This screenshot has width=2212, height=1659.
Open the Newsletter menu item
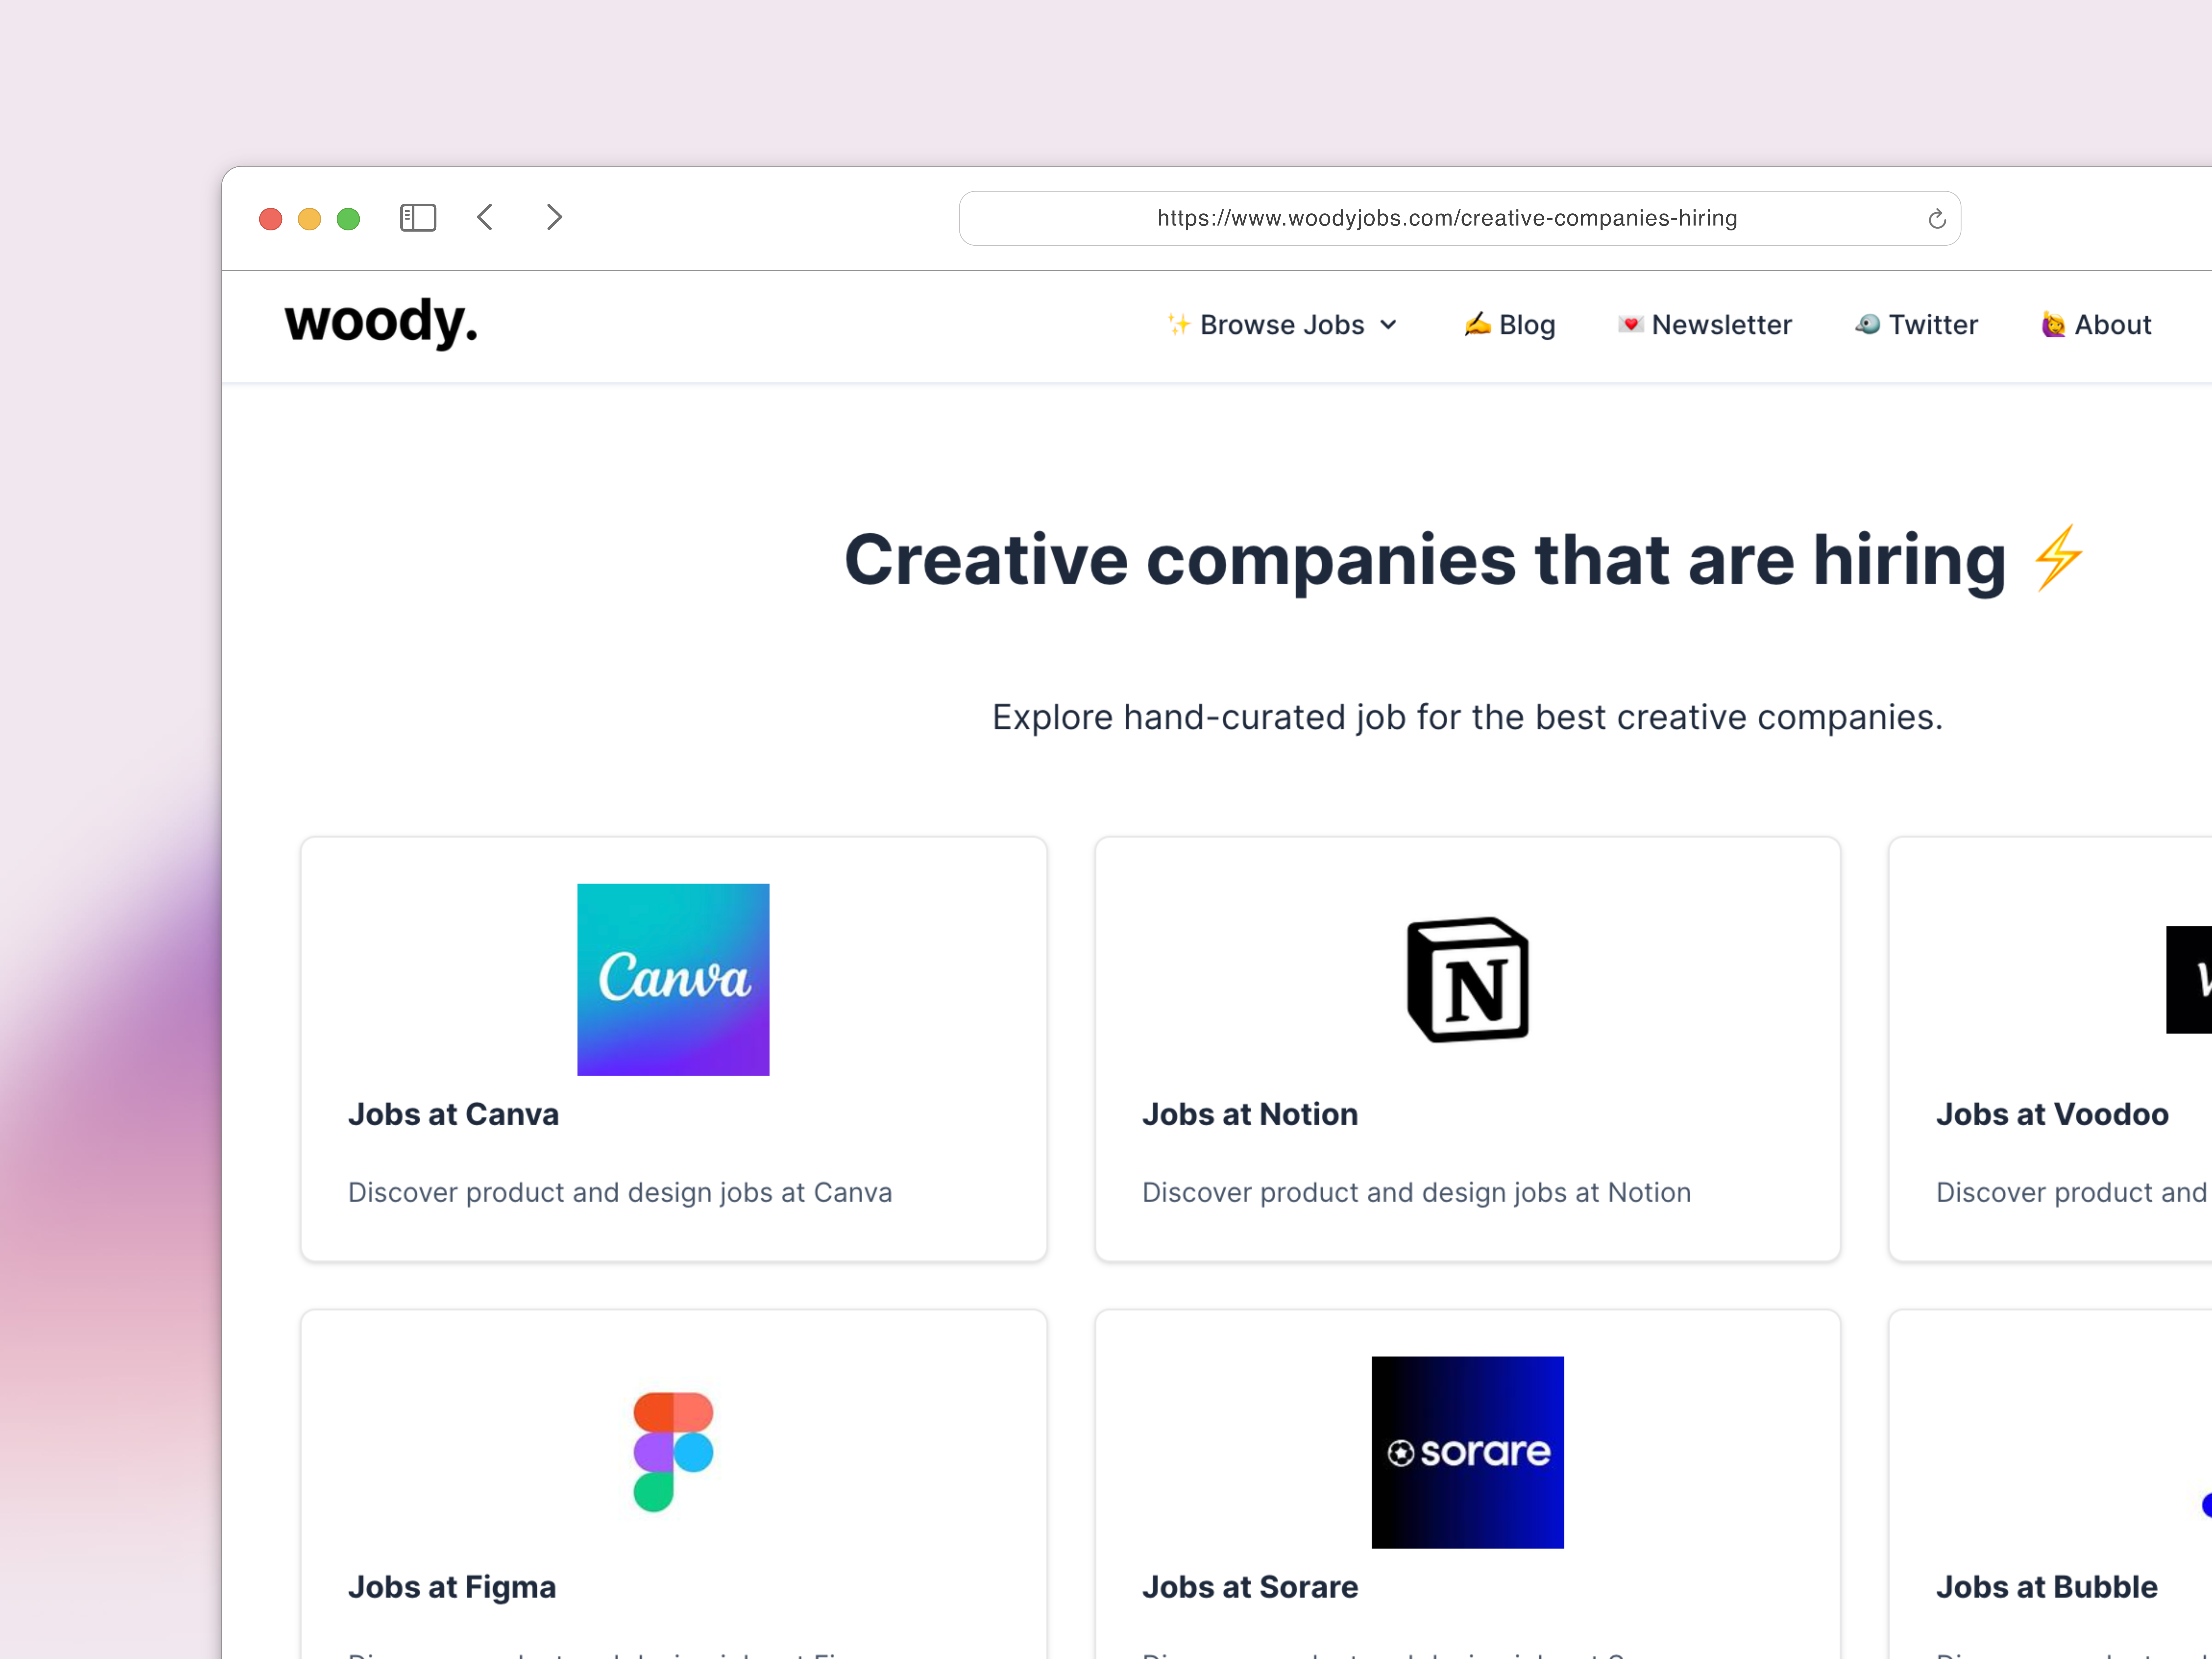pos(1705,325)
